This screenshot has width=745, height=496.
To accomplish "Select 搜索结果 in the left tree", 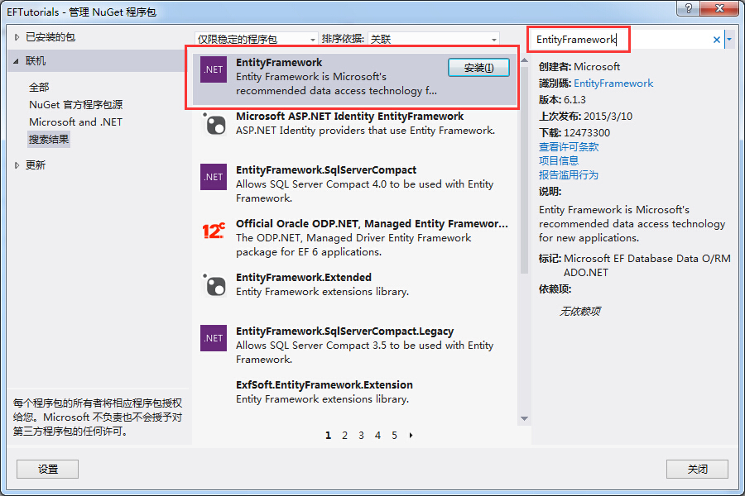I will [x=49, y=140].
